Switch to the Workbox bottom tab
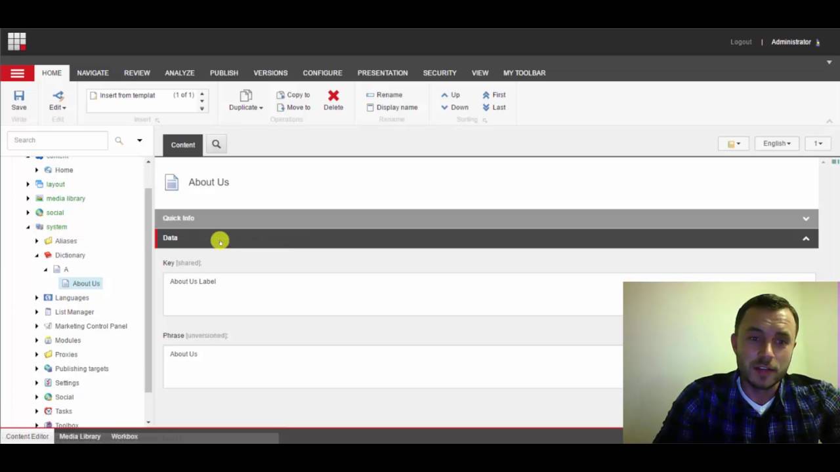 click(x=125, y=437)
